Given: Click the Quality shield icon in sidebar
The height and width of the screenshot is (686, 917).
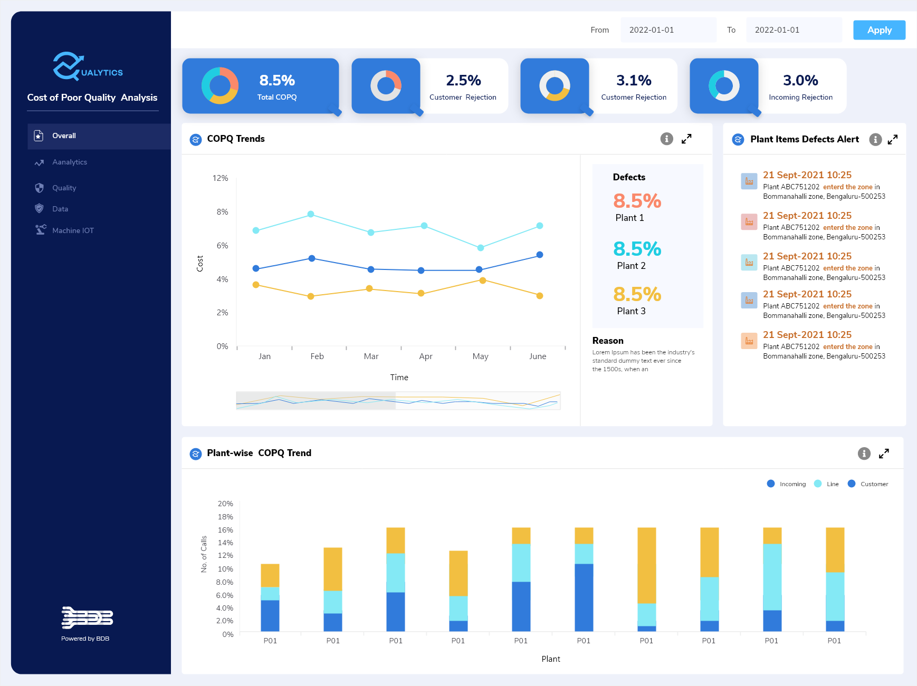Looking at the screenshot, I should tap(39, 188).
